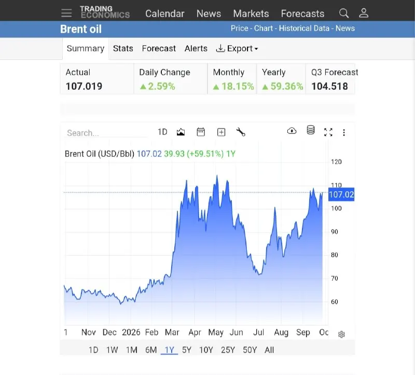The image size is (415, 375).
Task: Select the All time range
Action: 269,350
